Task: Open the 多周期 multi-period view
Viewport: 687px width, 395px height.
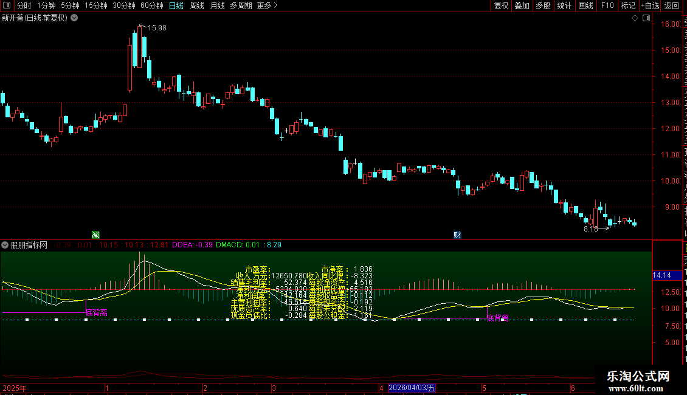Action: pos(241,5)
